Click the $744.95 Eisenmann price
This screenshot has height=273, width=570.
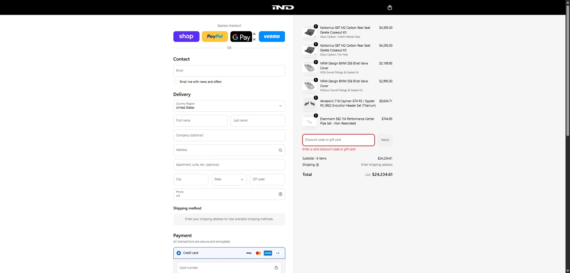[x=387, y=119]
